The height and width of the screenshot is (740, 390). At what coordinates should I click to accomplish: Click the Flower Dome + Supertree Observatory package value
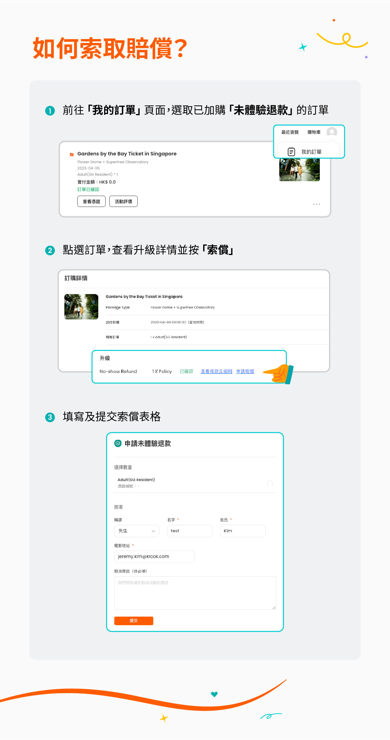183,307
